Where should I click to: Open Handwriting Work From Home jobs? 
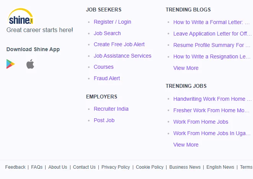(209, 99)
